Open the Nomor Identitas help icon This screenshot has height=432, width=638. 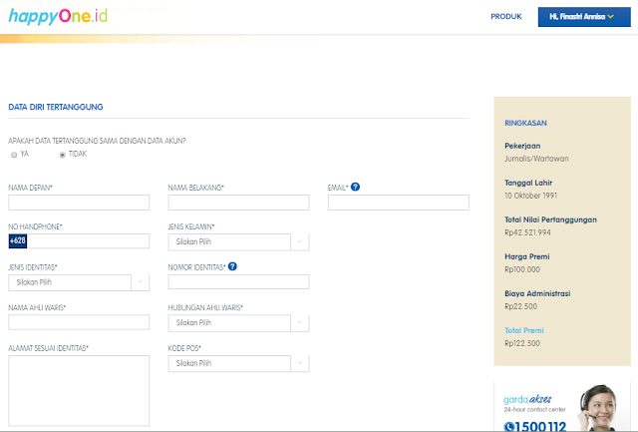232,266
